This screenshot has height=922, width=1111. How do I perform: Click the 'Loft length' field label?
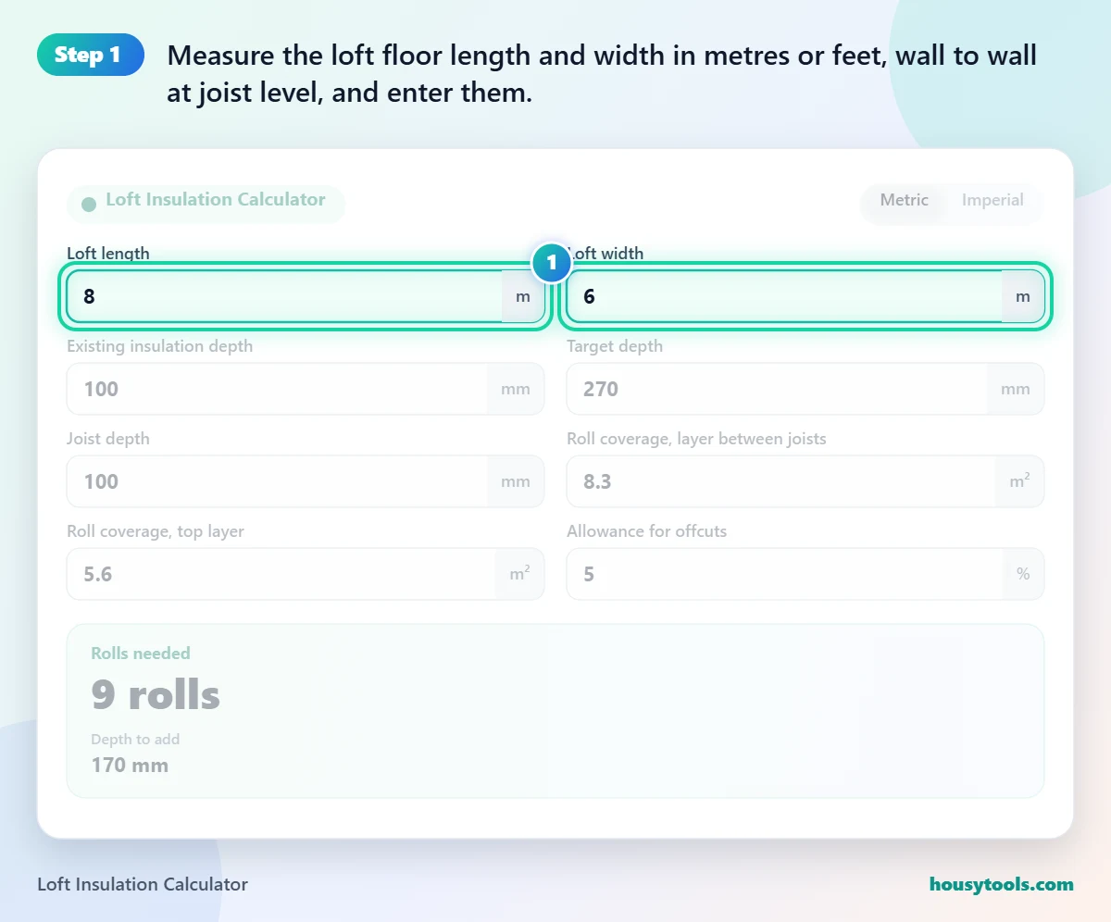(x=108, y=254)
